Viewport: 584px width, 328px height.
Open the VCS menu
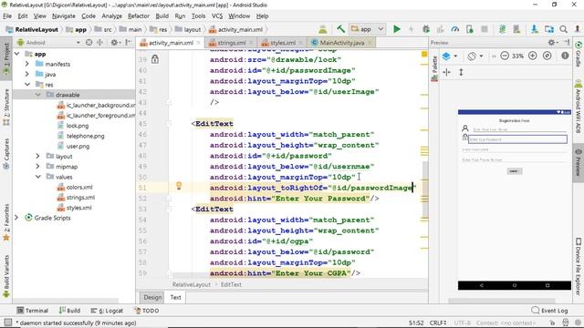tap(217, 16)
